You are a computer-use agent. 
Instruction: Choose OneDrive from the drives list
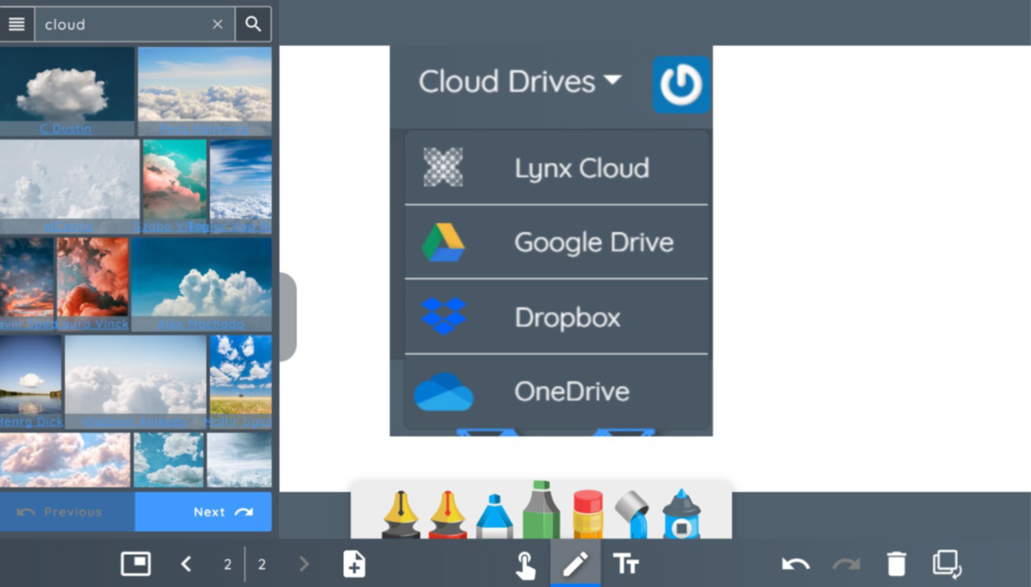pos(557,391)
